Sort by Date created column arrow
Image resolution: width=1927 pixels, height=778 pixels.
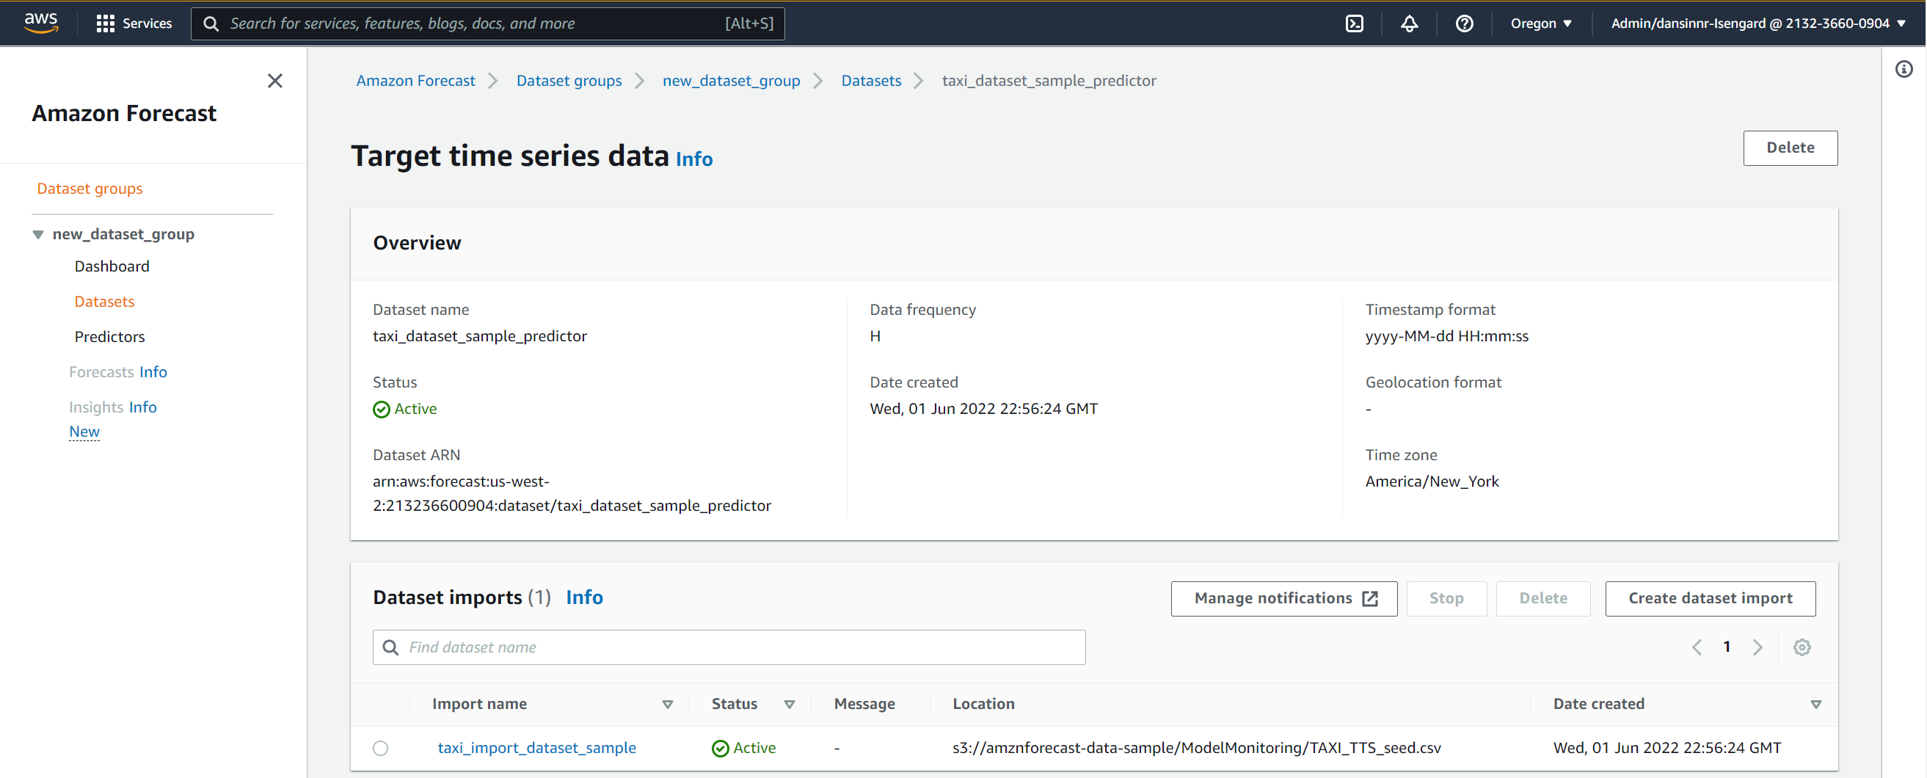click(x=1815, y=704)
